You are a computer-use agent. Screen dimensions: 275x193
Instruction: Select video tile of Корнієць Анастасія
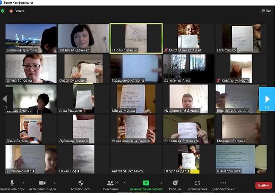241,99
